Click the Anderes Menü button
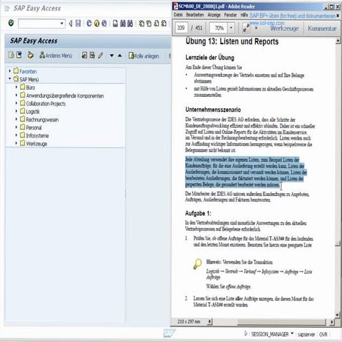The image size is (342, 342). [x=56, y=56]
